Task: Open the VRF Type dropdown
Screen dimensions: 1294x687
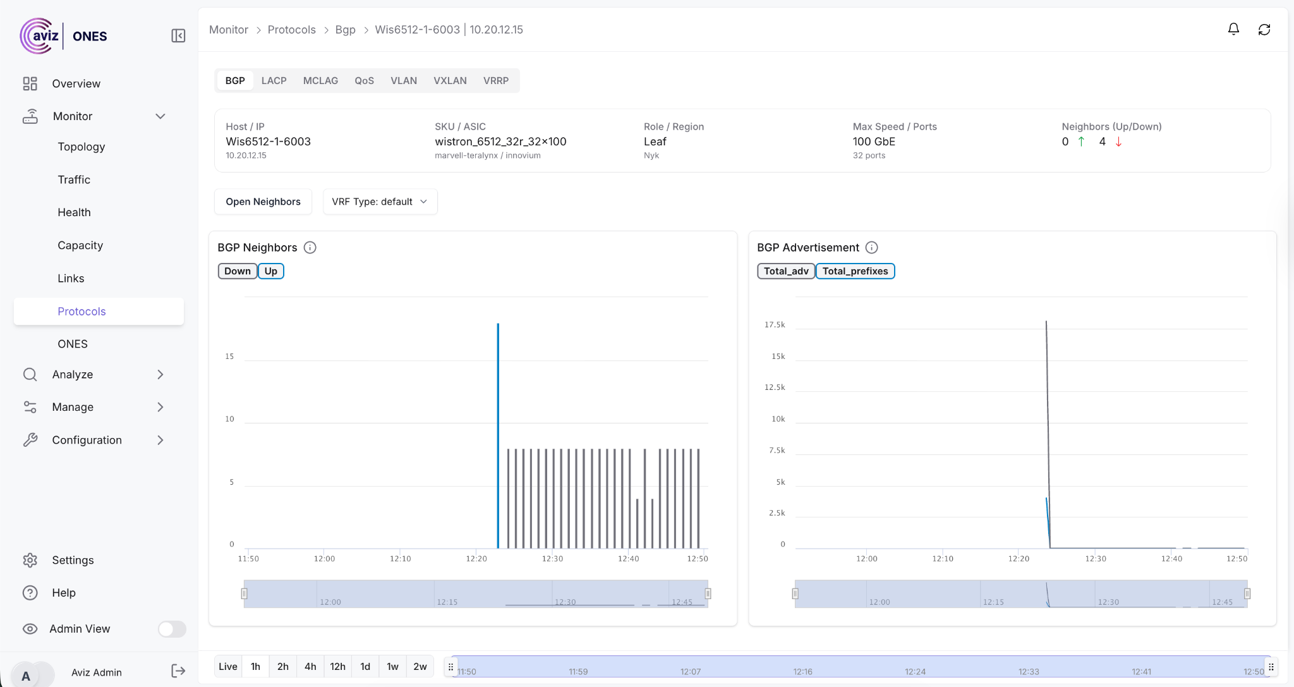Action: pyautogui.click(x=380, y=202)
